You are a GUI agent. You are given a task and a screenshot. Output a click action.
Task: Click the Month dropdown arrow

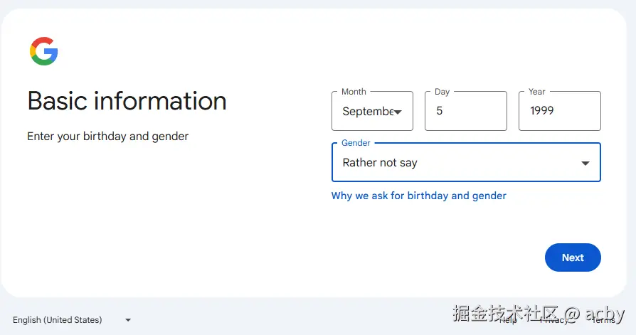pyautogui.click(x=398, y=112)
